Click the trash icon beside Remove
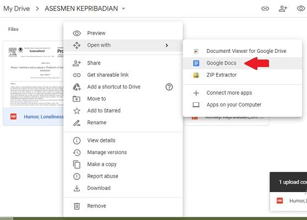This screenshot has width=307, height=220. tap(77, 206)
